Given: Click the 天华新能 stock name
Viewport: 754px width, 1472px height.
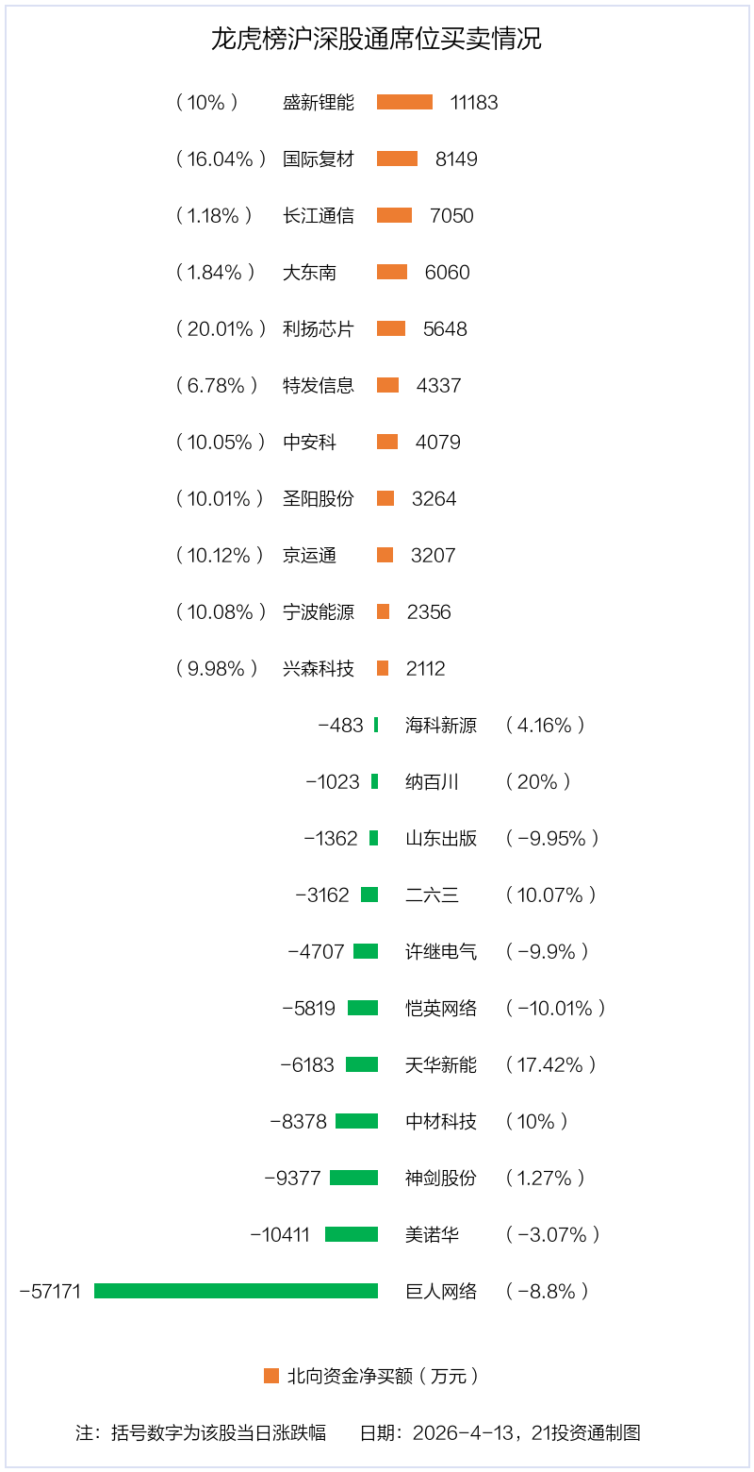Looking at the screenshot, I should (441, 1064).
